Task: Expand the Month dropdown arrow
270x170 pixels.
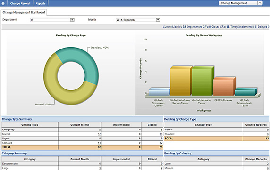Action: point(158,20)
